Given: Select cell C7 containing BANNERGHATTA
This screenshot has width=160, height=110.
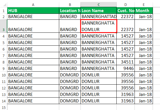Looking at the screenshot, I should (x=99, y=55).
